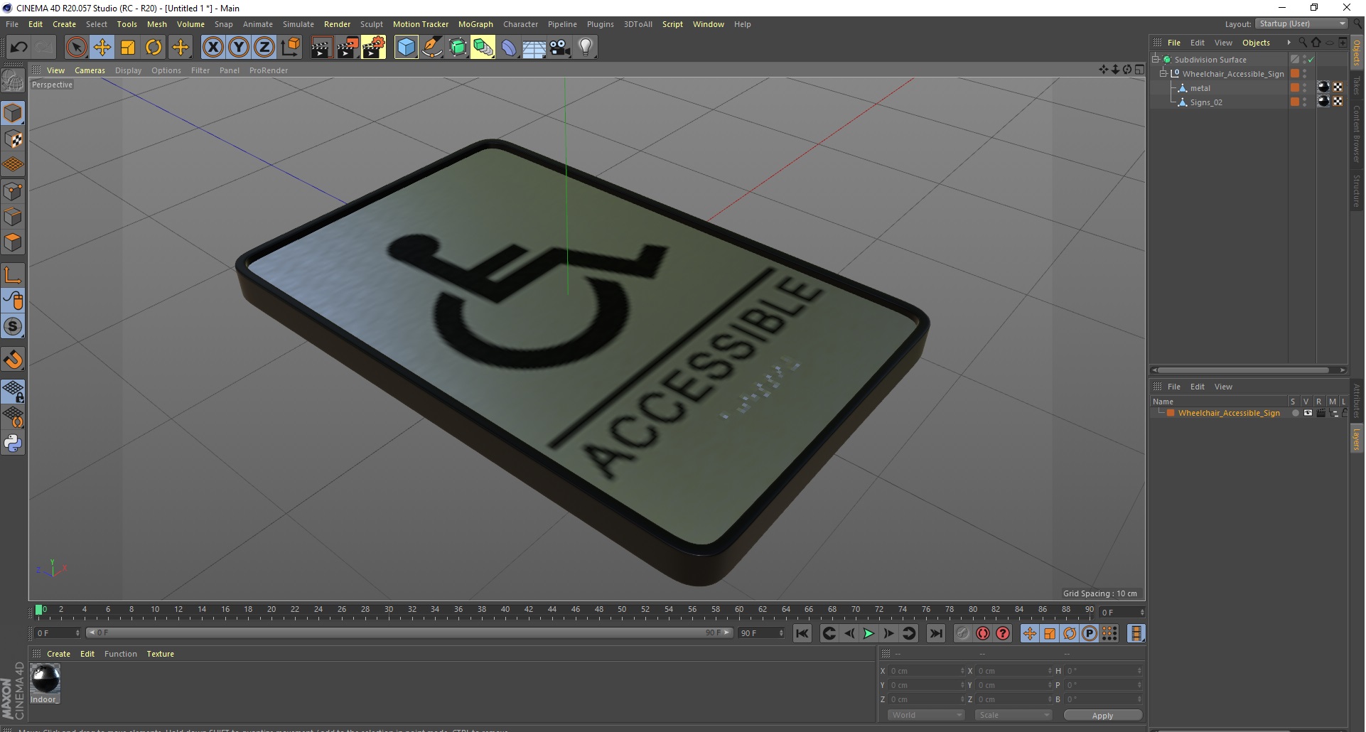Toggle Subdivision Surface enable checkmark

[x=1311, y=60]
